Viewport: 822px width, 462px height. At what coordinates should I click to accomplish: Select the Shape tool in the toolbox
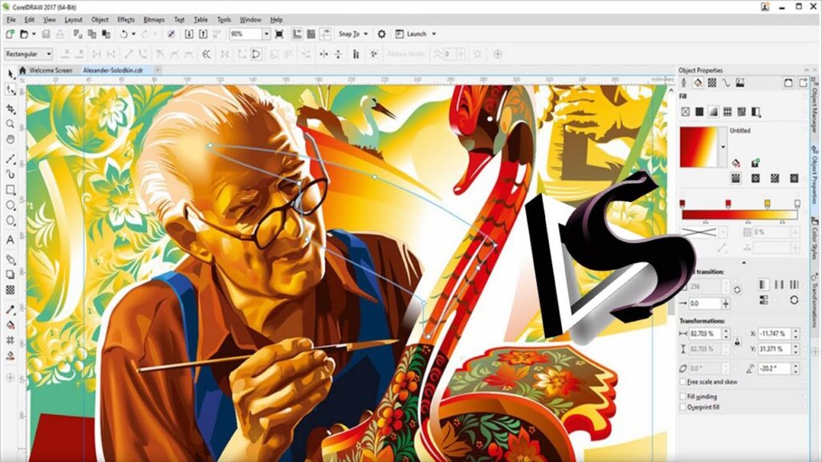coord(10,90)
